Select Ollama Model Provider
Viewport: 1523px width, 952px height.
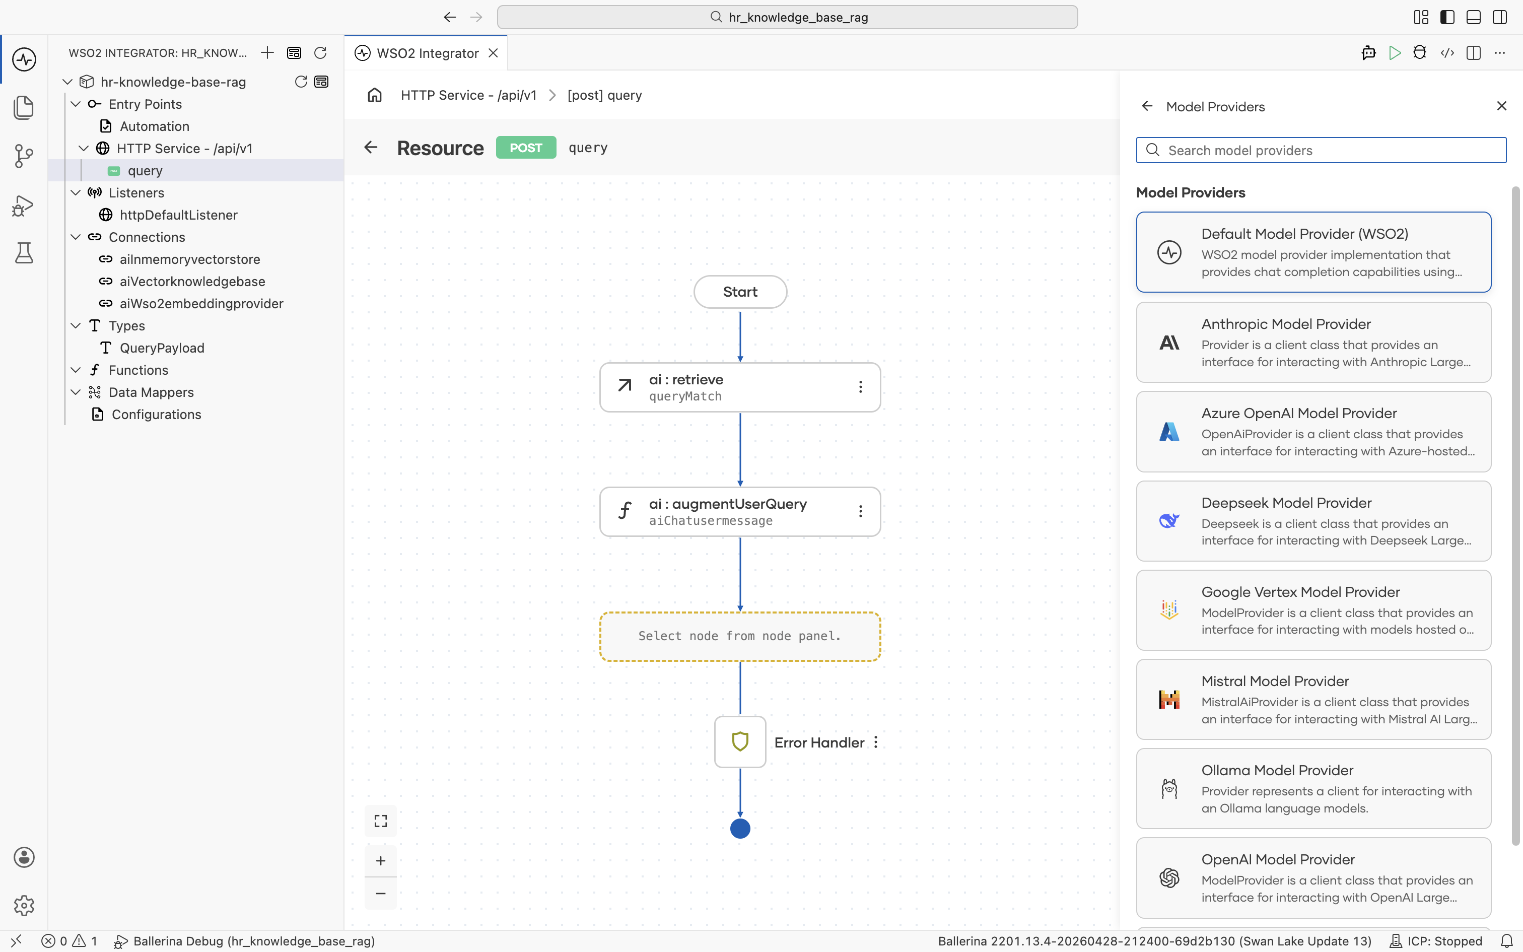1313,788
